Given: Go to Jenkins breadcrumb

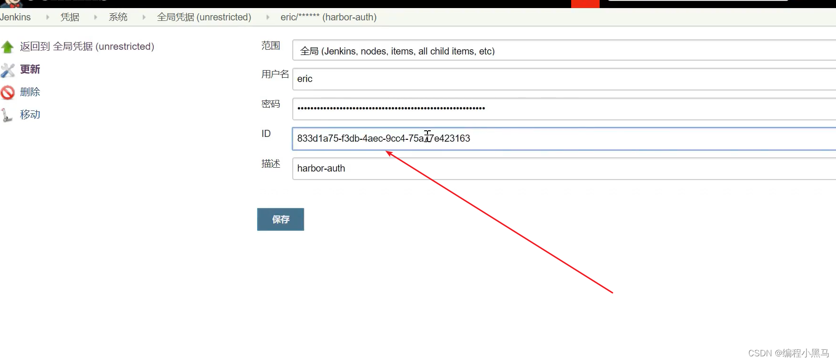Looking at the screenshot, I should [x=15, y=17].
